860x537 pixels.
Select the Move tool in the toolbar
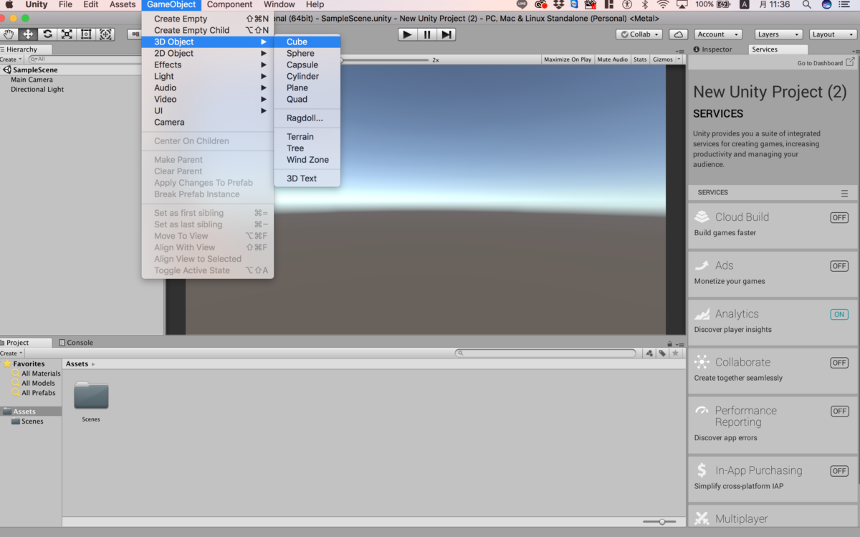[x=29, y=34]
